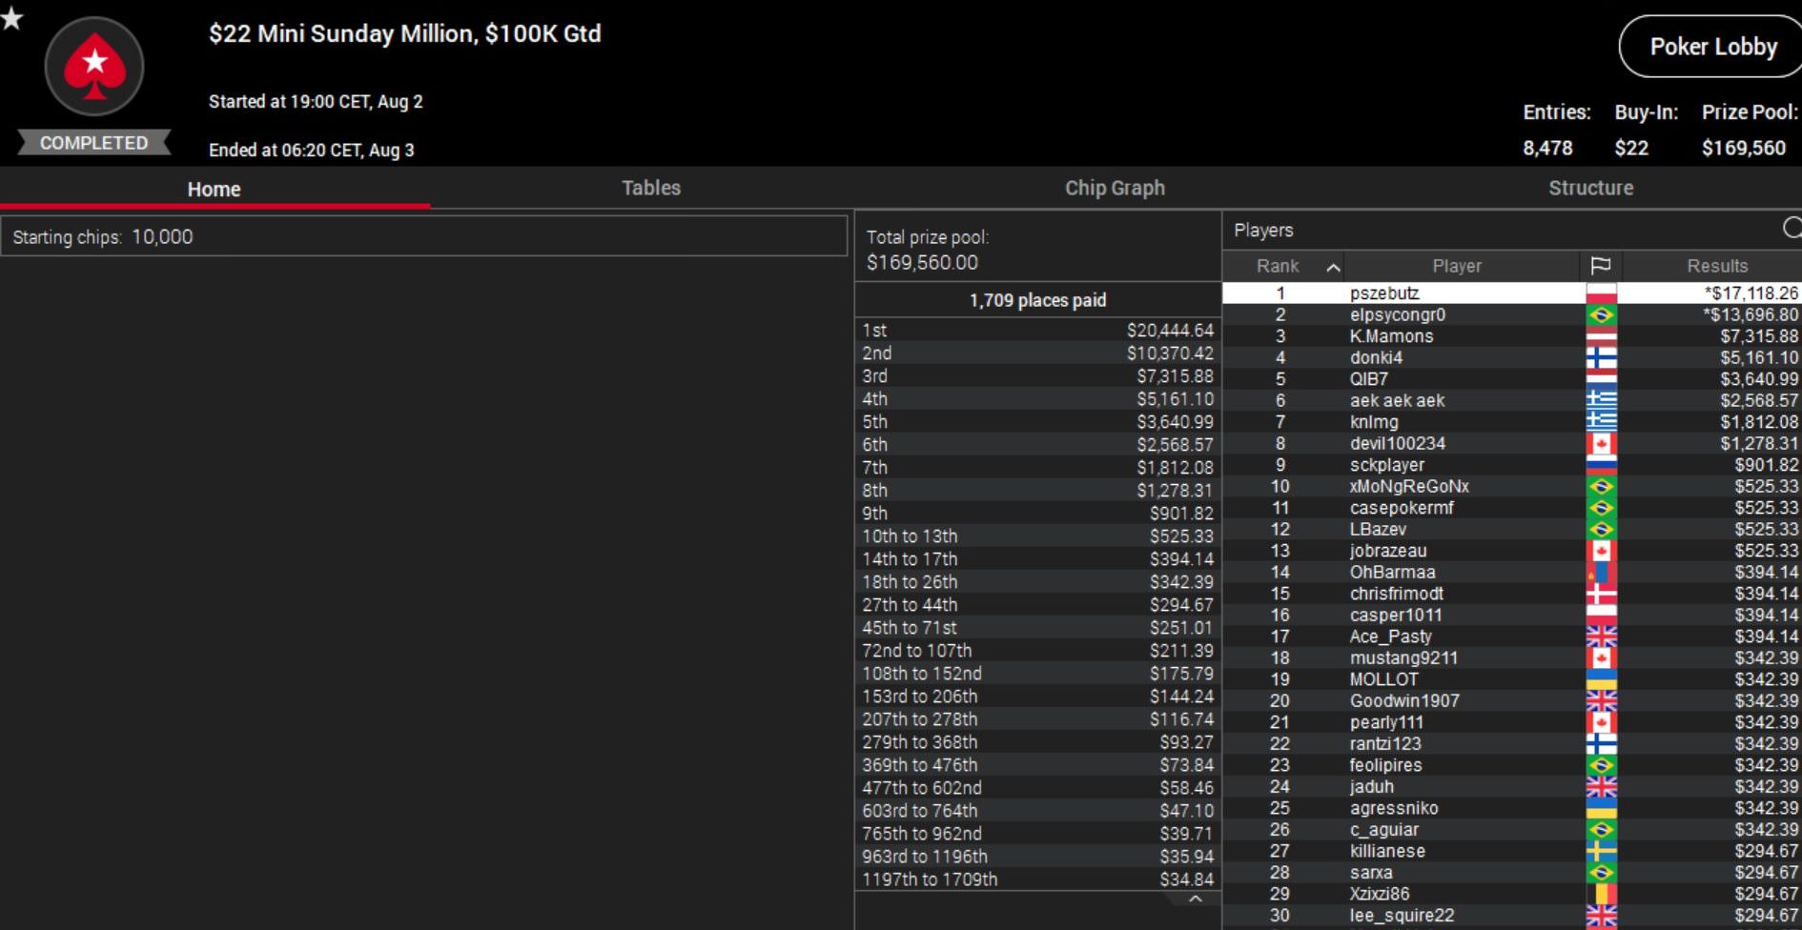Sort by the Results column header

pos(1716,266)
